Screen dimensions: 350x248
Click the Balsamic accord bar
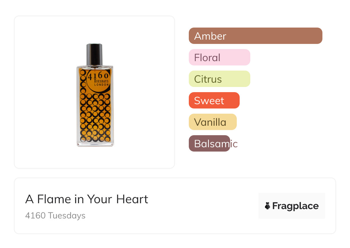click(209, 144)
